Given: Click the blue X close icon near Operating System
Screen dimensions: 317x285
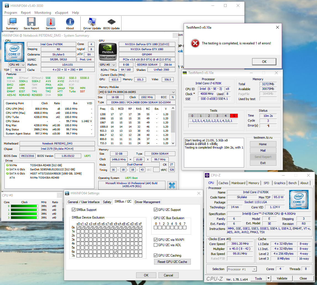Looking at the screenshot, I should tap(172, 185).
